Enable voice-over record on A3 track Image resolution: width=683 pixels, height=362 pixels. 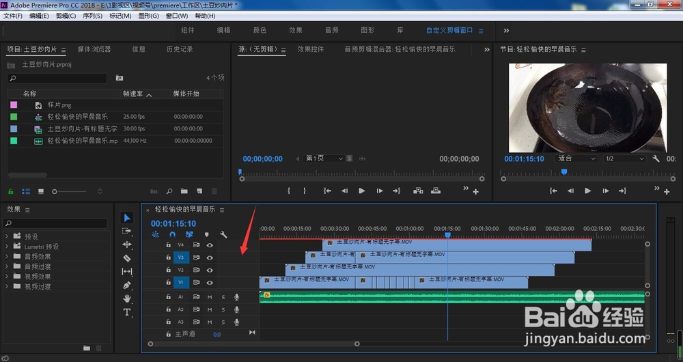click(x=236, y=322)
